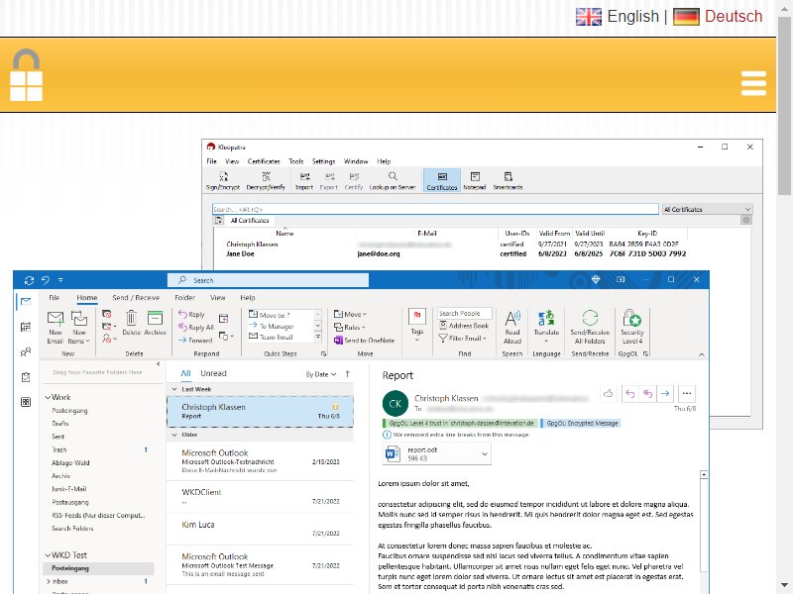Image resolution: width=793 pixels, height=594 pixels.
Task: Click Reply All in the Outlook ribbon
Action: point(196,327)
